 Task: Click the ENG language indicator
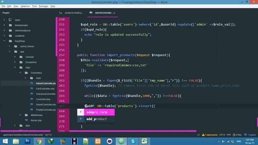pyautogui.click(x=239, y=141)
